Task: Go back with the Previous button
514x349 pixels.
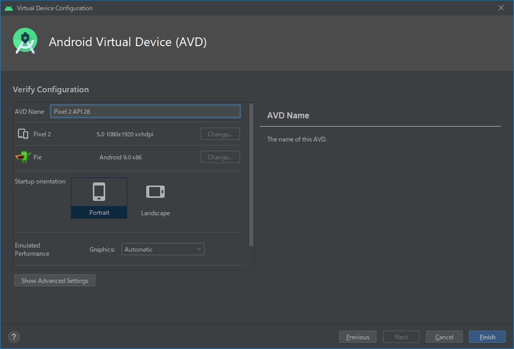Action: coord(358,337)
